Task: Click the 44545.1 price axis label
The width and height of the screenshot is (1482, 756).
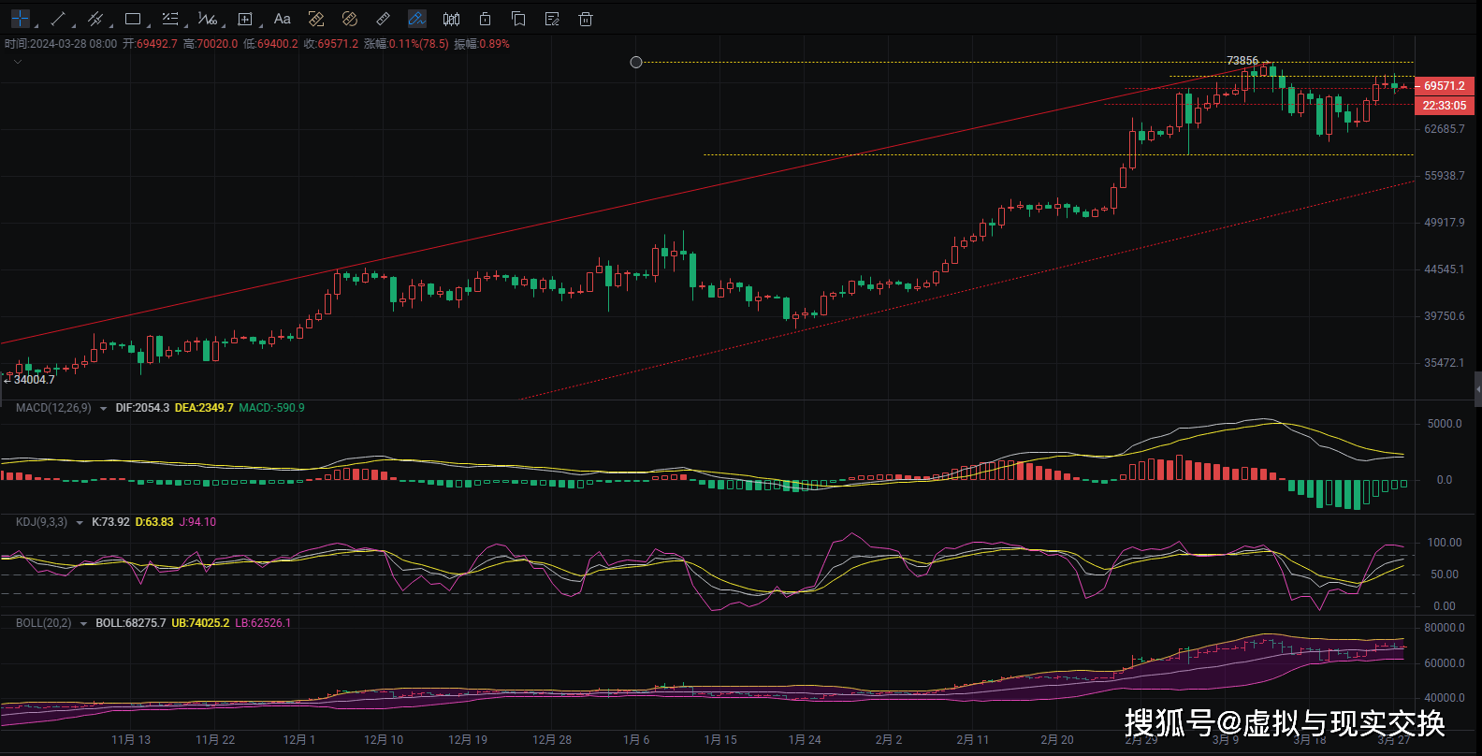Action: (x=1445, y=269)
